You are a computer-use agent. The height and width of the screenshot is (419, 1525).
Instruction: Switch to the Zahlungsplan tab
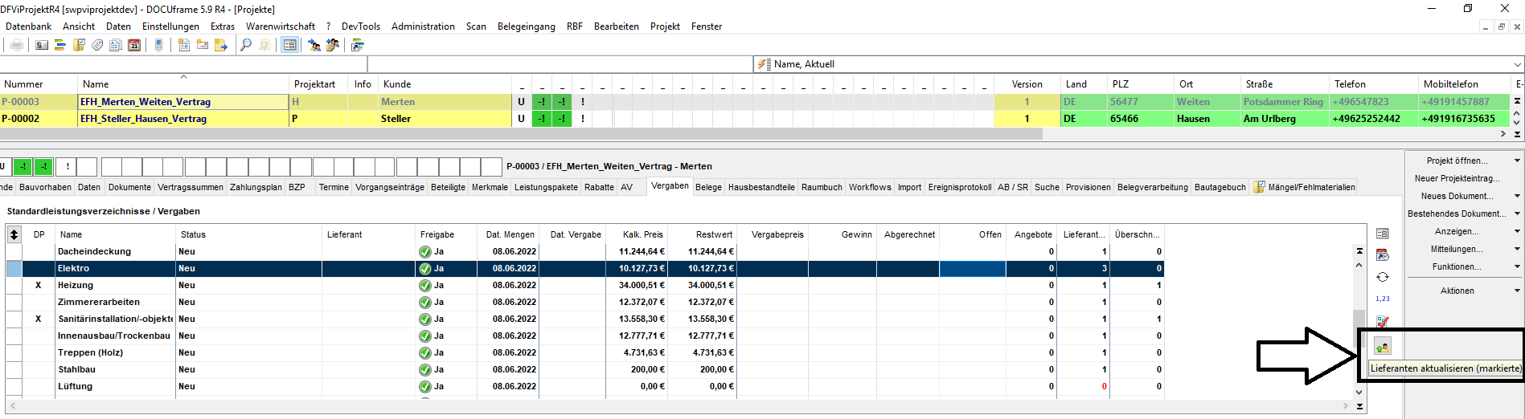click(256, 187)
